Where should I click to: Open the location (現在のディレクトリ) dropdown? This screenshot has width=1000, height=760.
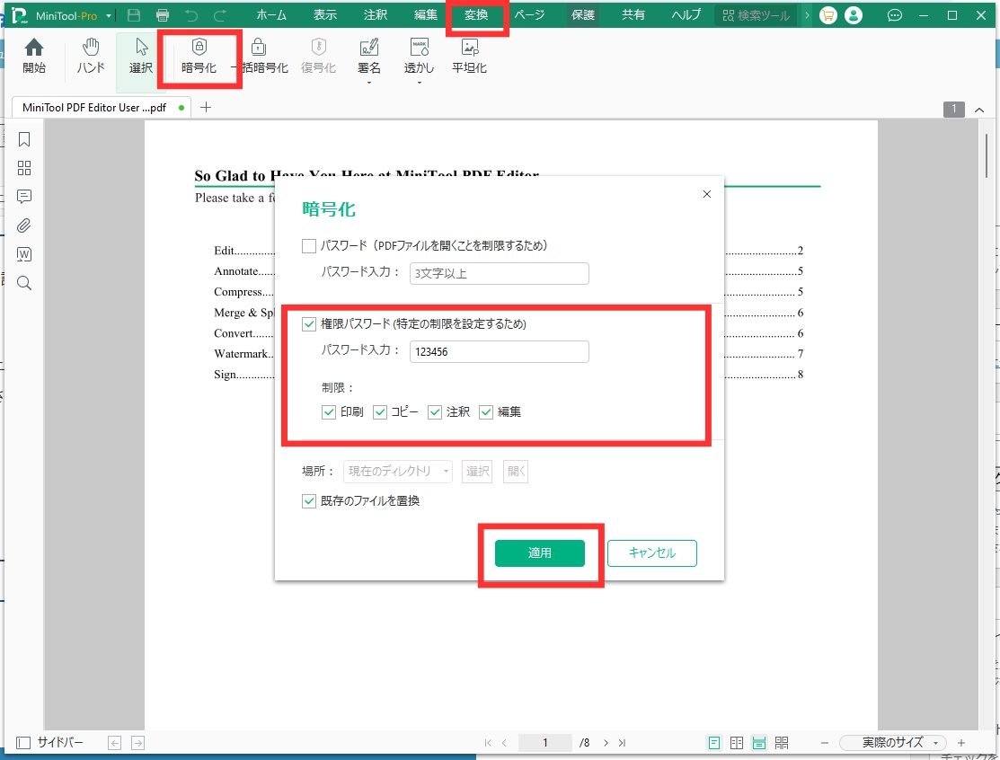point(398,471)
